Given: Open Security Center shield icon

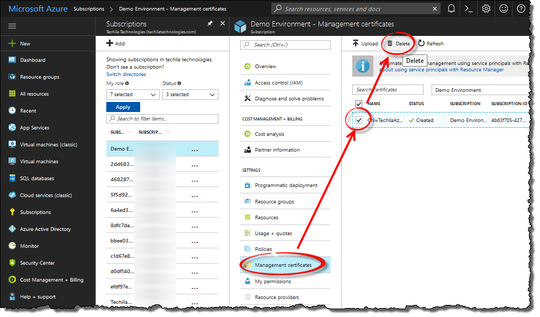Looking at the screenshot, I should [x=12, y=263].
